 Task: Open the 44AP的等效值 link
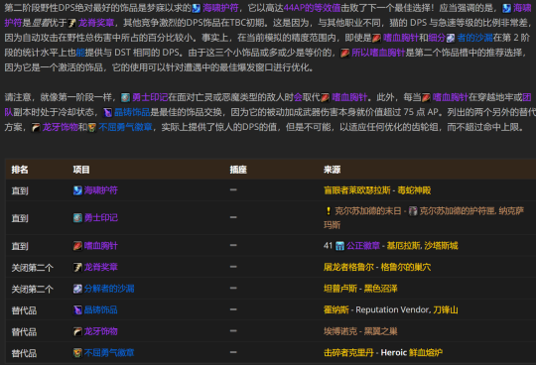click(x=312, y=8)
